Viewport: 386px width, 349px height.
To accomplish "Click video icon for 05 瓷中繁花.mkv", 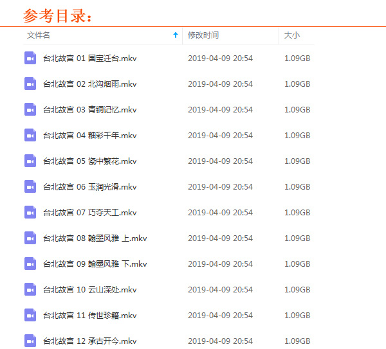I will pyautogui.click(x=30, y=161).
